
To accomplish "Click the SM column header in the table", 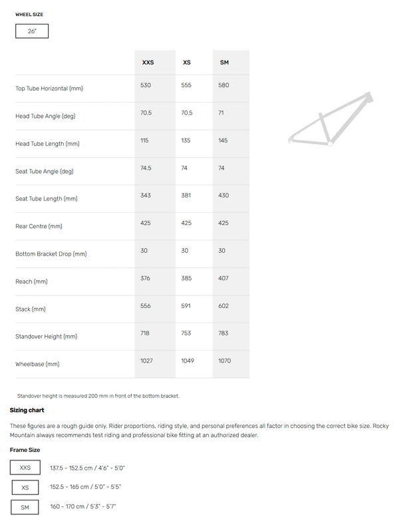I will pos(224,63).
